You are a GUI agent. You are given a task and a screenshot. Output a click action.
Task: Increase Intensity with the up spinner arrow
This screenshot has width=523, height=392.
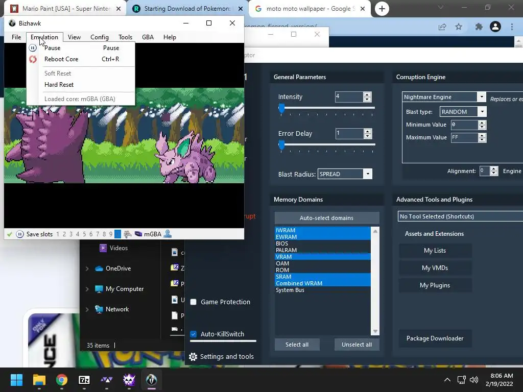coord(367,94)
